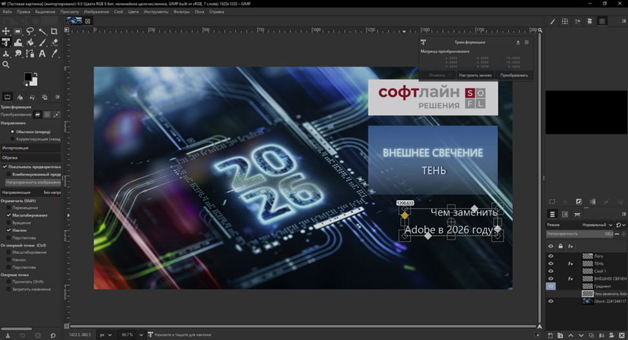Screen dimensions: 628x340
Task: Select the Zoom magnifier tool
Action: [6, 65]
